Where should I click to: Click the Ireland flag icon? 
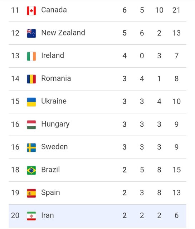[31, 56]
